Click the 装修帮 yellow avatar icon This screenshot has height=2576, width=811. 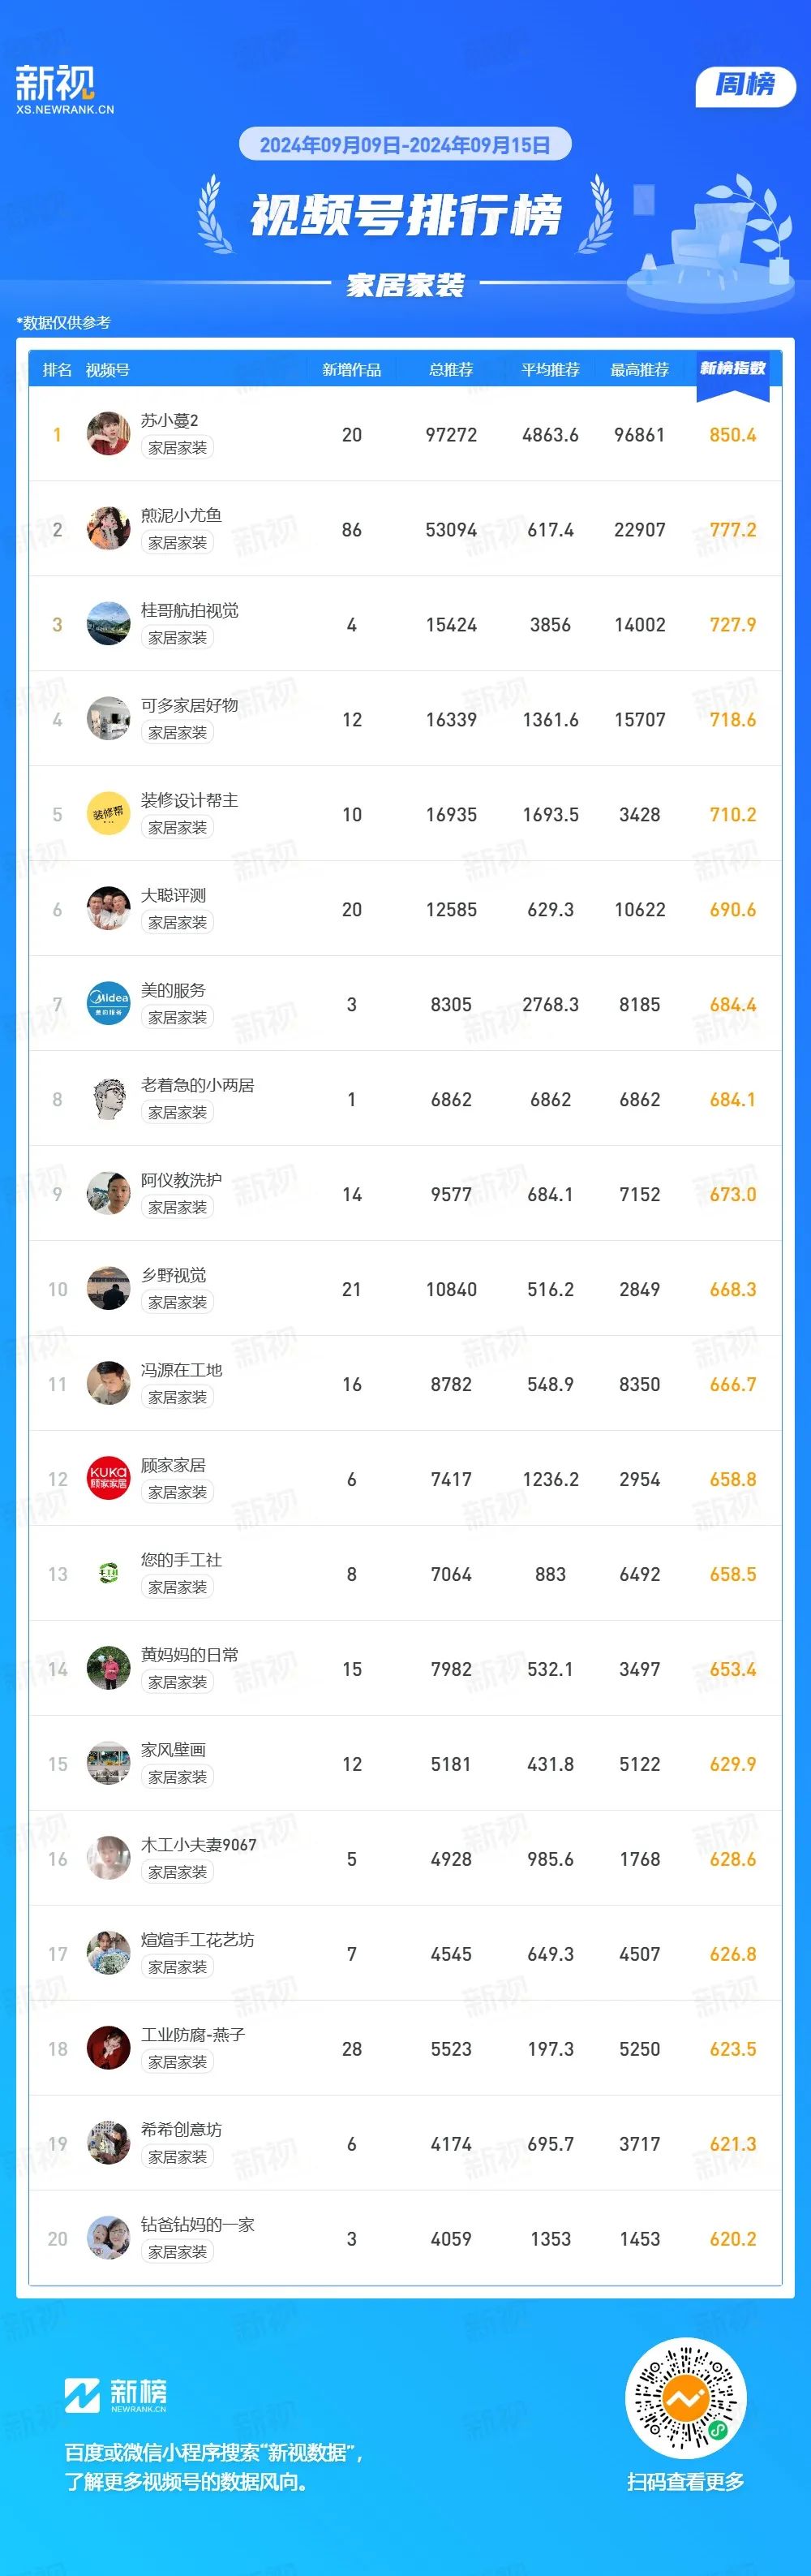coord(108,814)
